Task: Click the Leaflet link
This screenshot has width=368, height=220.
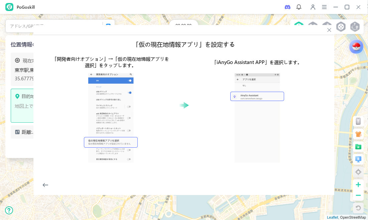Action: [x=332, y=217]
